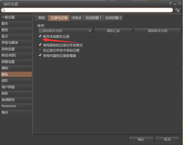
Task: Click the 清除聊天内容 button
Action: 157,31
